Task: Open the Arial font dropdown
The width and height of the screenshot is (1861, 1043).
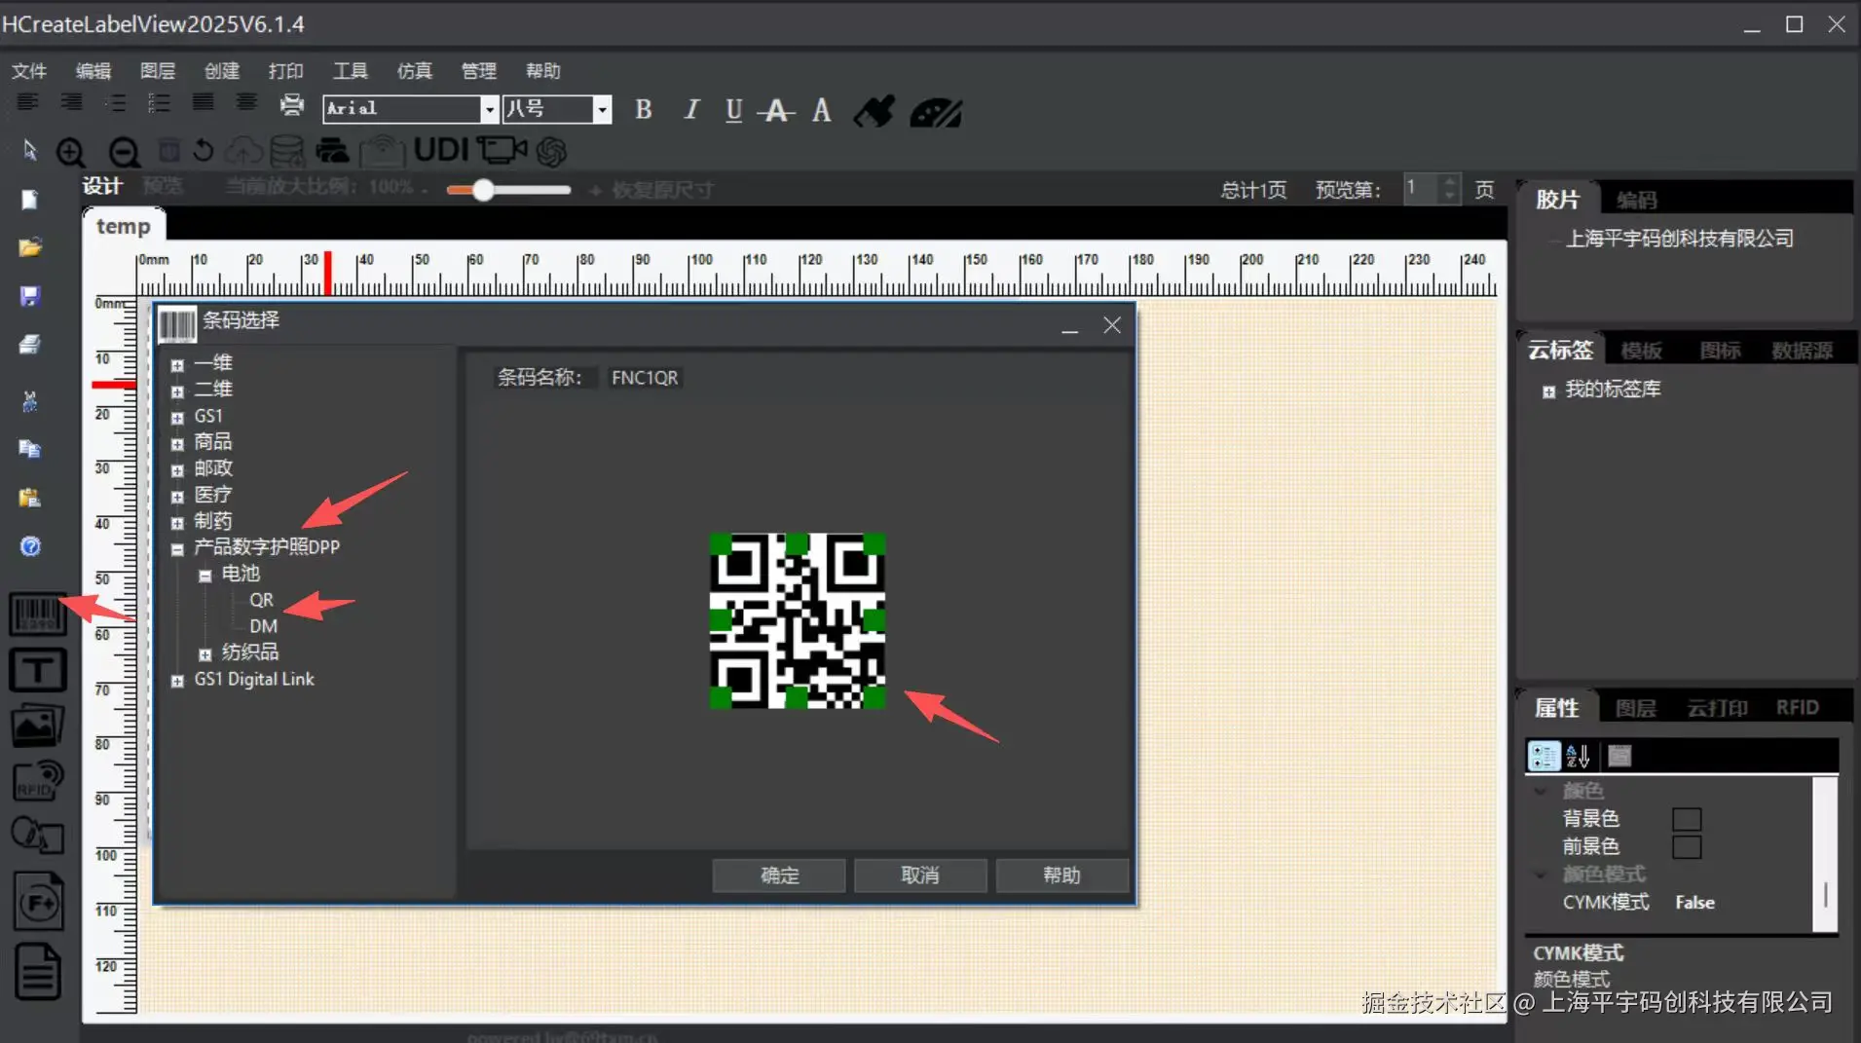Action: 490,109
